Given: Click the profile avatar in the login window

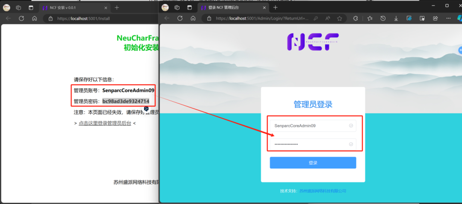Looking at the screenshot, I should [x=165, y=8].
